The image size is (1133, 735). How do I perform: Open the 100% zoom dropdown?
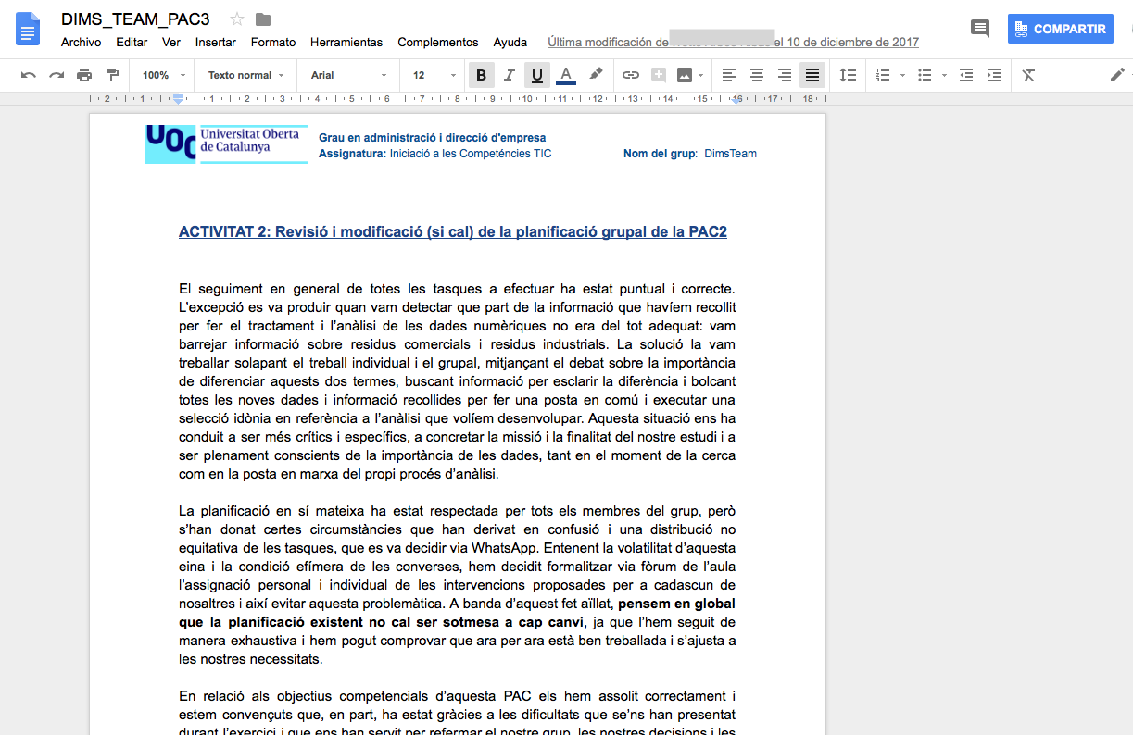tap(164, 75)
